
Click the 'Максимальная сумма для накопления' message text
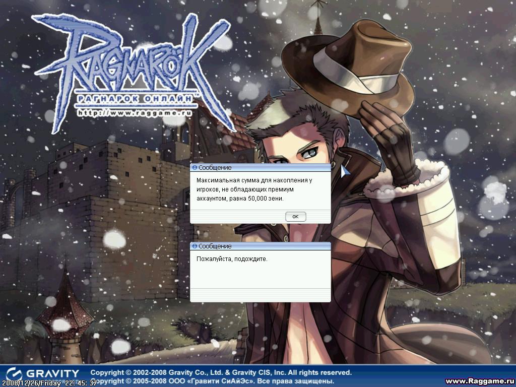(x=254, y=189)
